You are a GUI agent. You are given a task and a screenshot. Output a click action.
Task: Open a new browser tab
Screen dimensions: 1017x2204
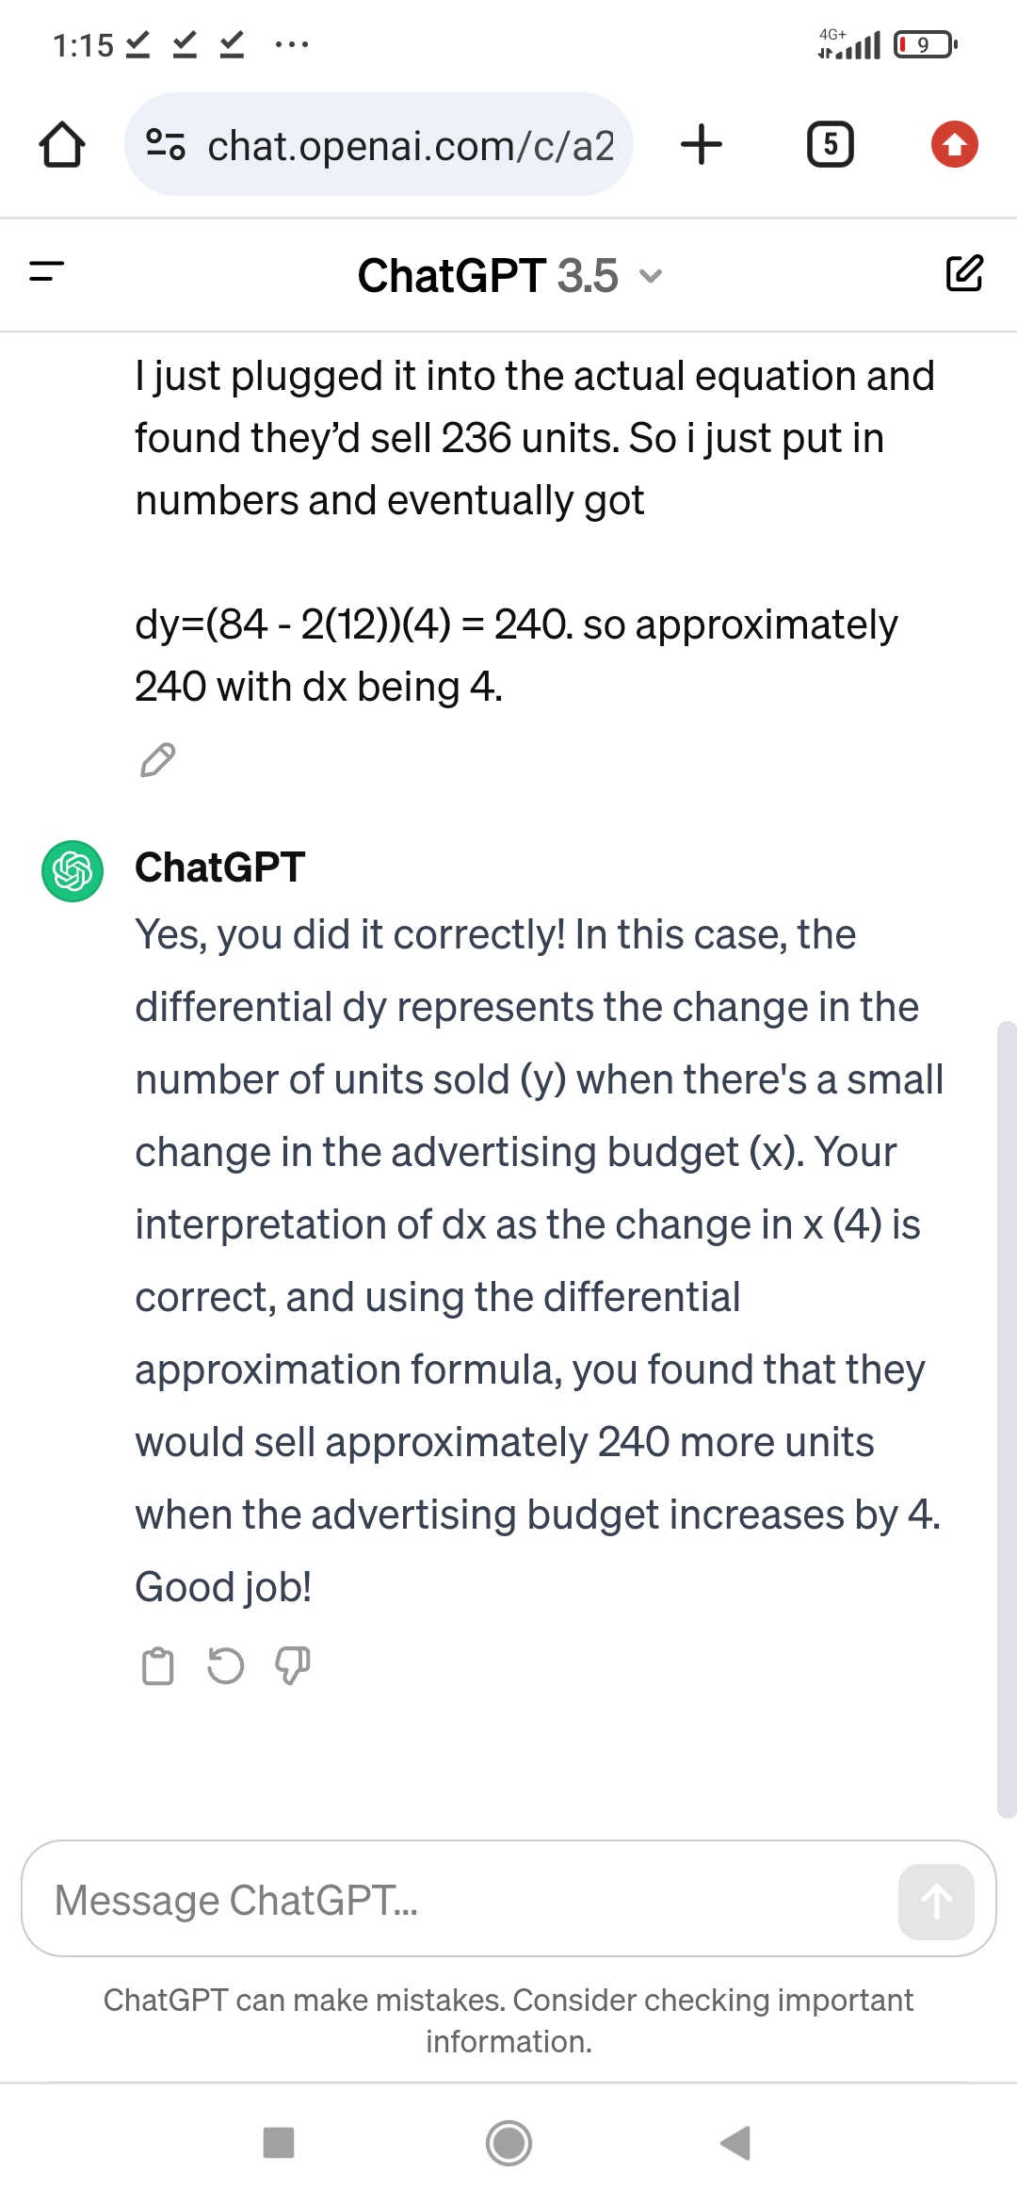pos(702,144)
